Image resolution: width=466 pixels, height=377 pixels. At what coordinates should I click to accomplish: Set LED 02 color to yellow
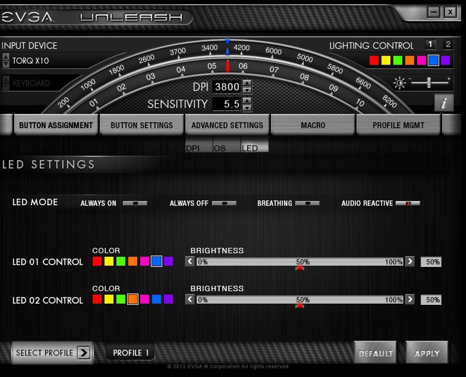pos(109,299)
